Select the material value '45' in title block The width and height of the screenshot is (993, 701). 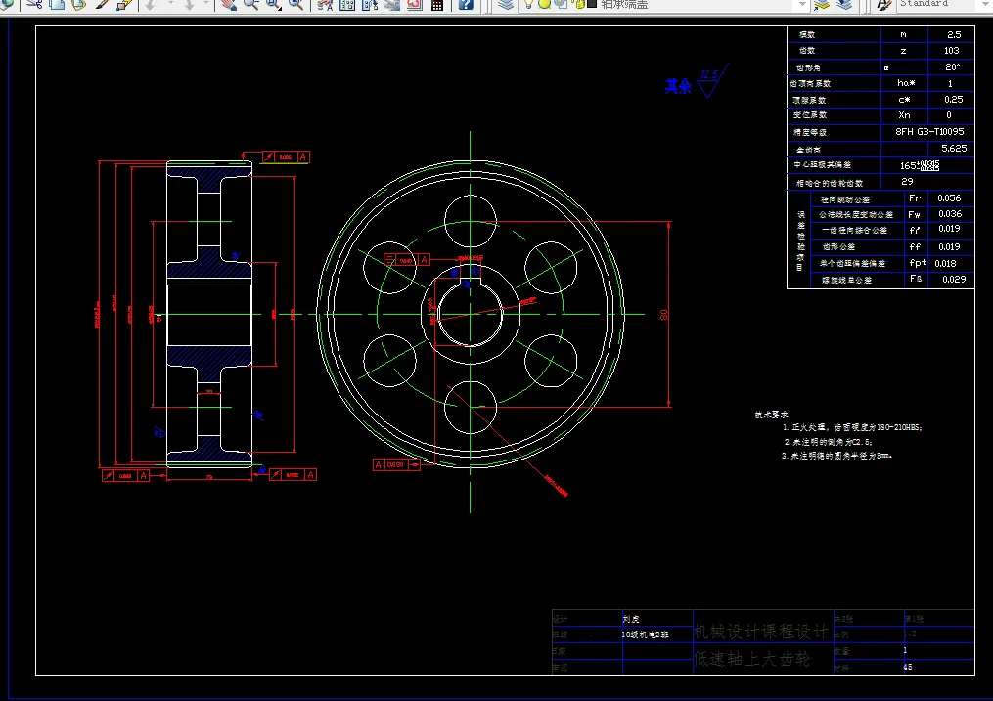click(908, 667)
